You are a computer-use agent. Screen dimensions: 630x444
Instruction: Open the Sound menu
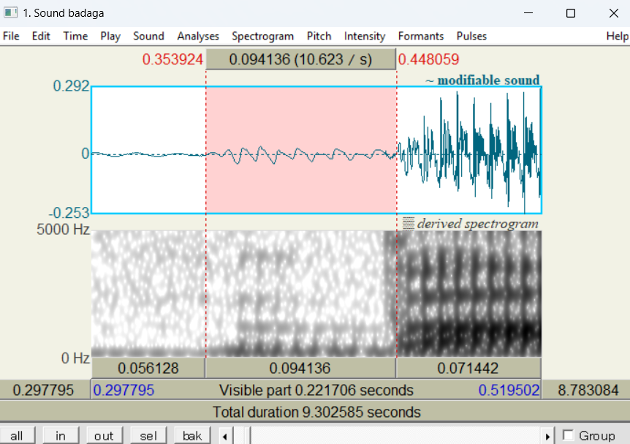(x=148, y=36)
